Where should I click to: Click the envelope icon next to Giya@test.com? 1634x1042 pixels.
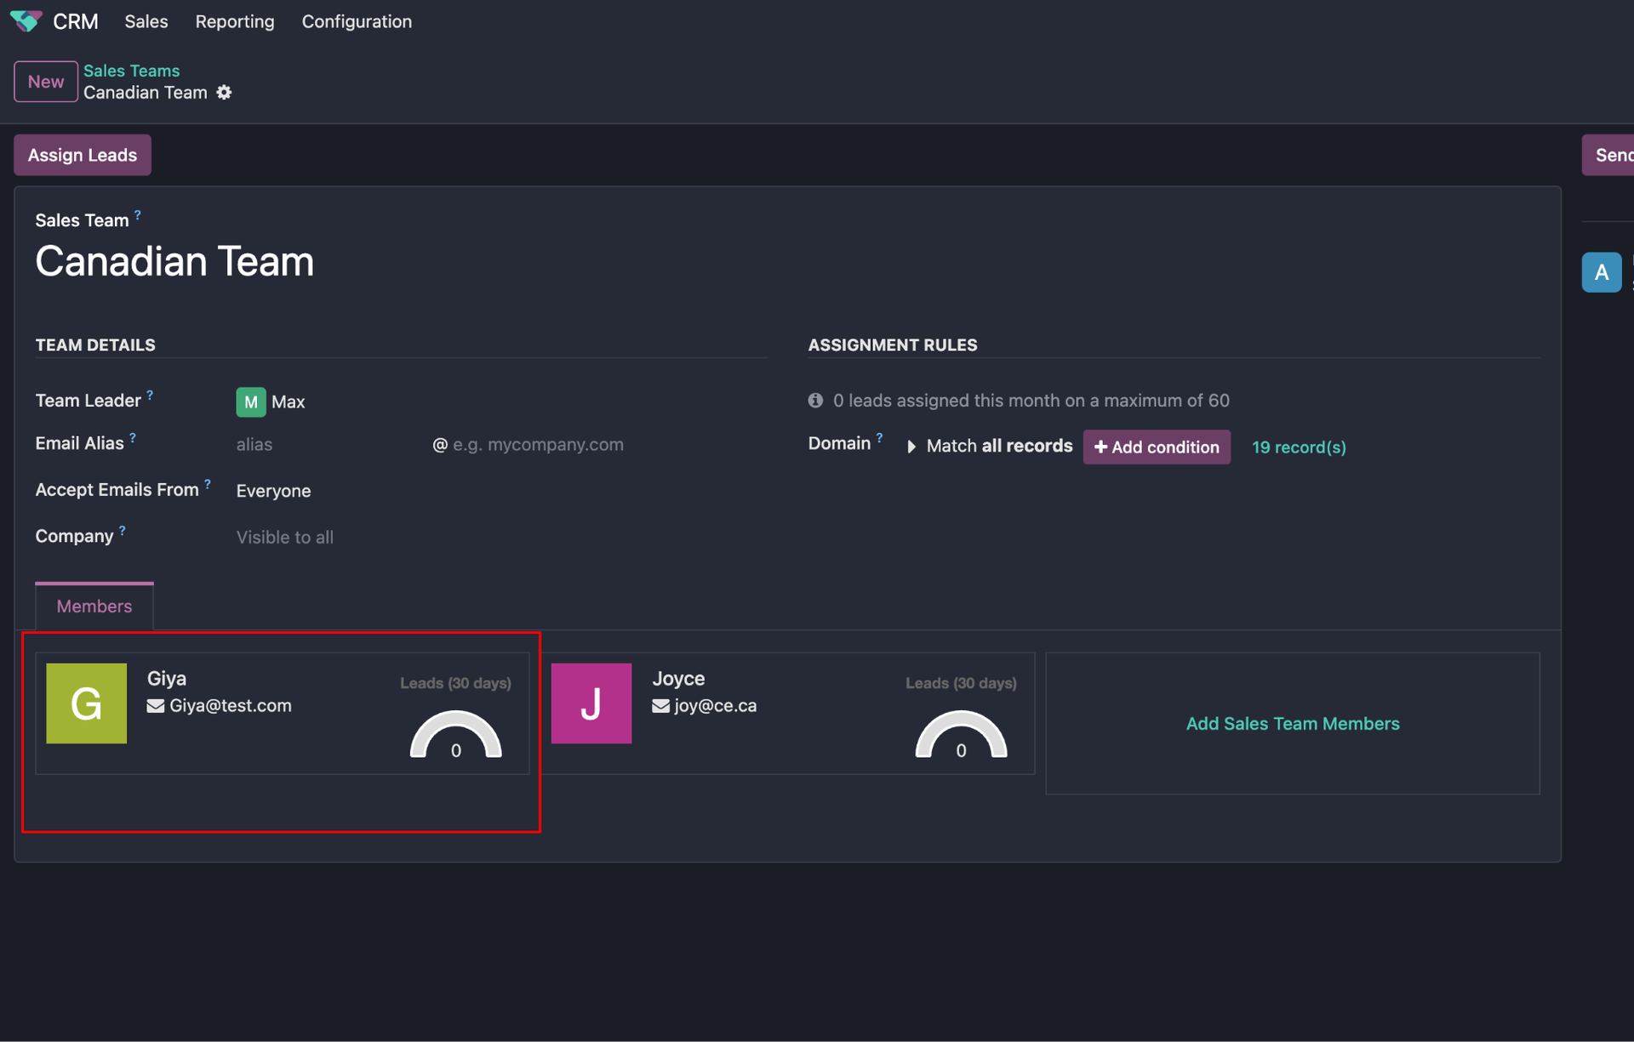[x=155, y=706]
